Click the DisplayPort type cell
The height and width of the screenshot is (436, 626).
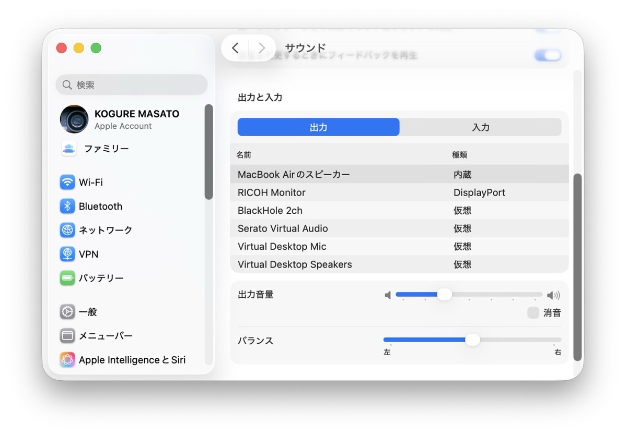click(x=479, y=192)
